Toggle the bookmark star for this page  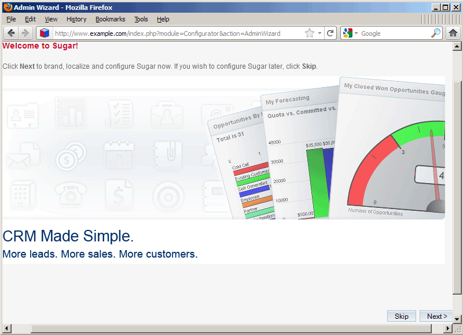310,33
